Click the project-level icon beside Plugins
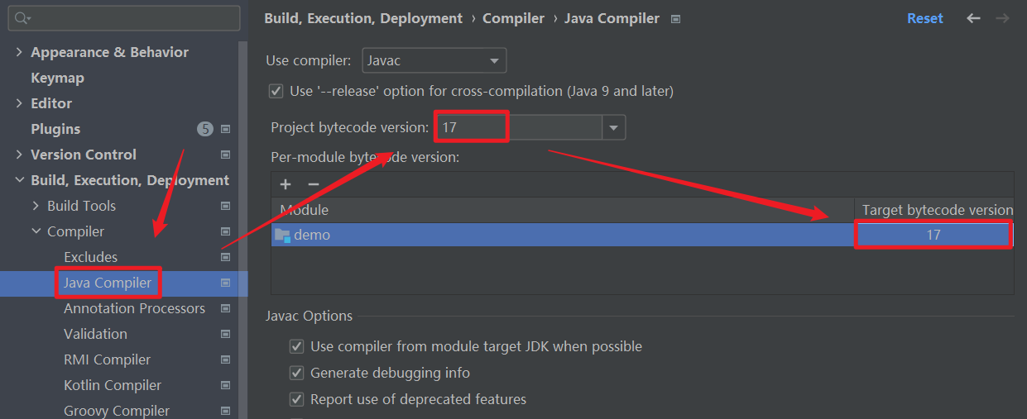1027x419 pixels. coord(225,129)
